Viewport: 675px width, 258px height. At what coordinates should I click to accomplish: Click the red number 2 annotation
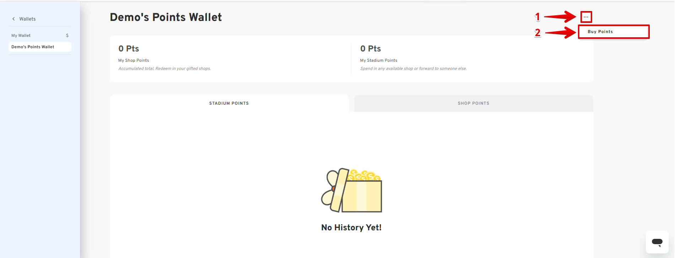537,33
